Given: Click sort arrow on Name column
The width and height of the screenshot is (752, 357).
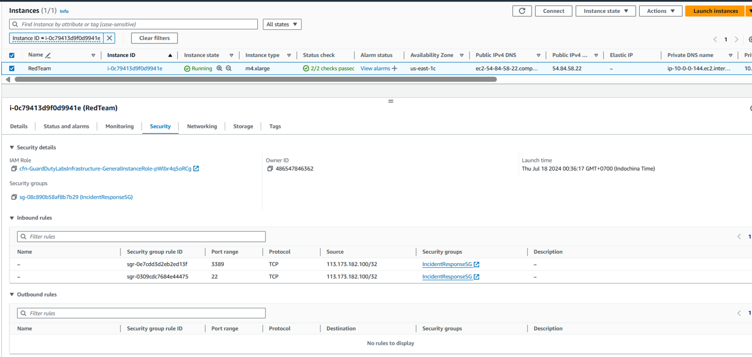Looking at the screenshot, I should (93, 56).
